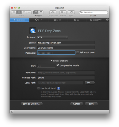Enable Use DockSend checkbox

[38, 88]
